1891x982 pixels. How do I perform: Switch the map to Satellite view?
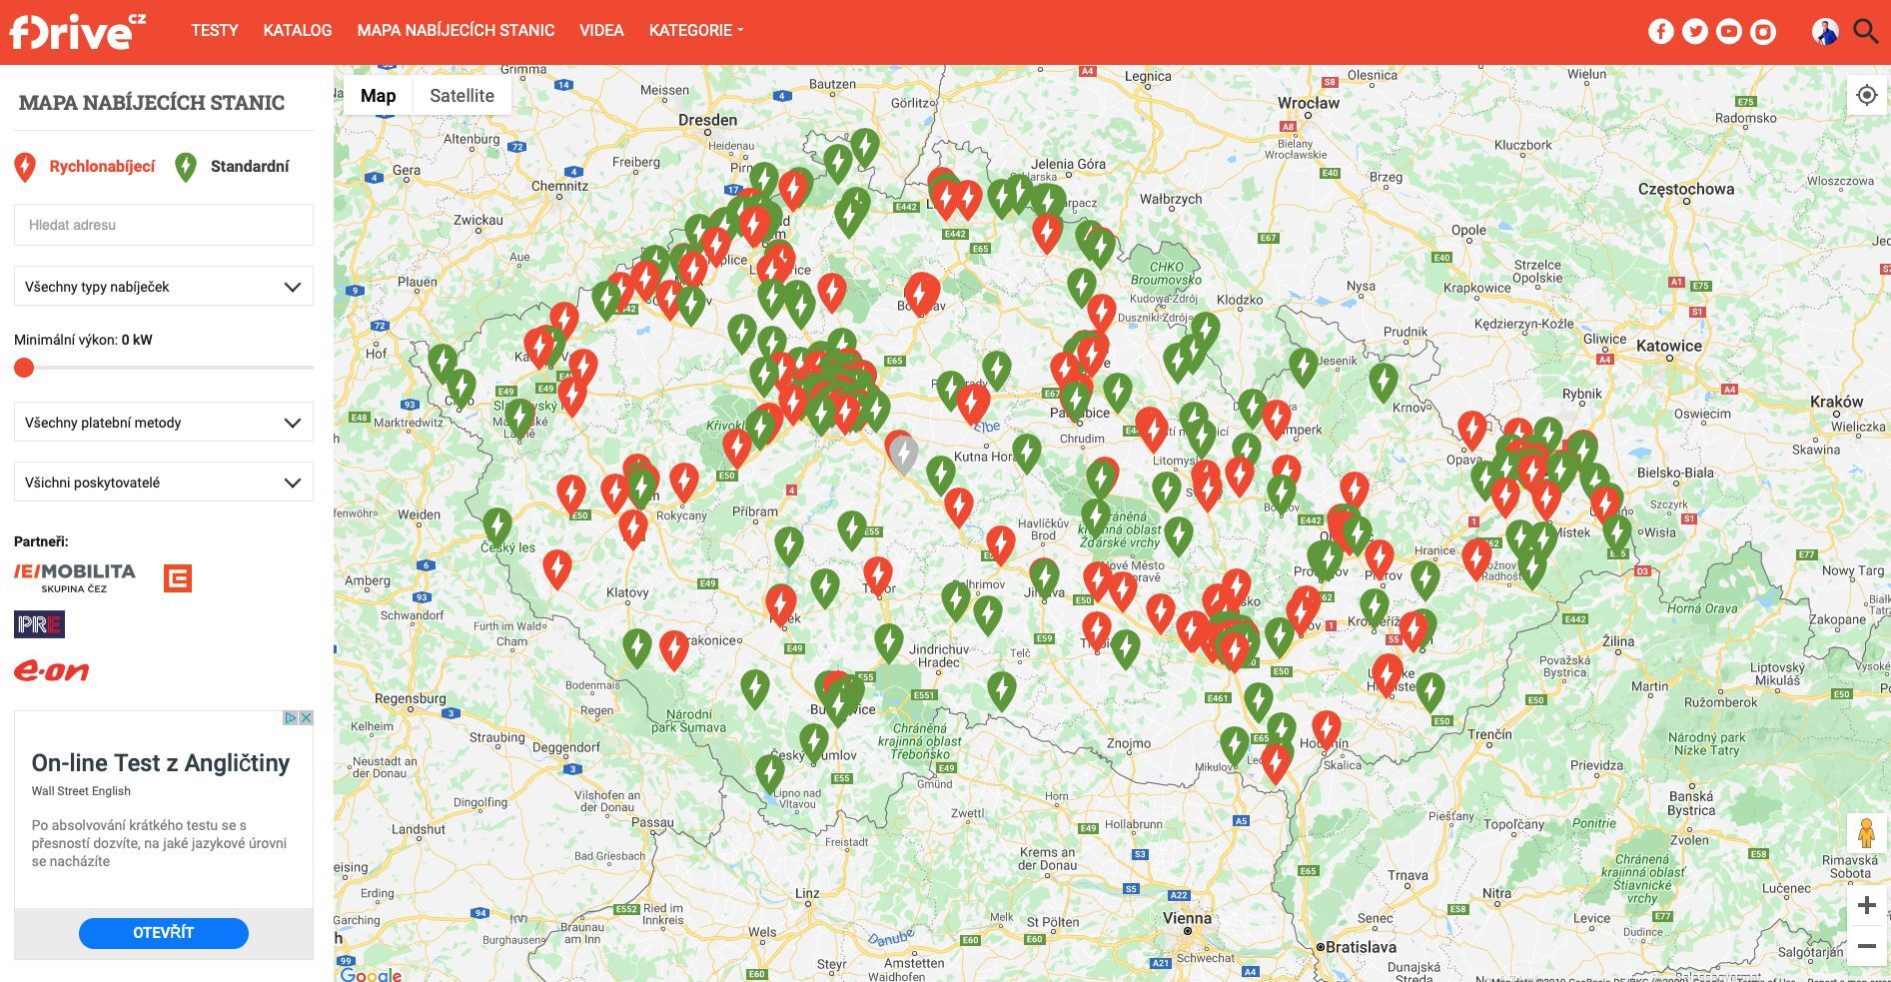462,95
